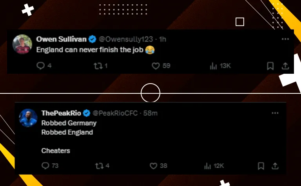Like Owen Sullivan's tweet
The image size is (301, 186).
(x=156, y=66)
